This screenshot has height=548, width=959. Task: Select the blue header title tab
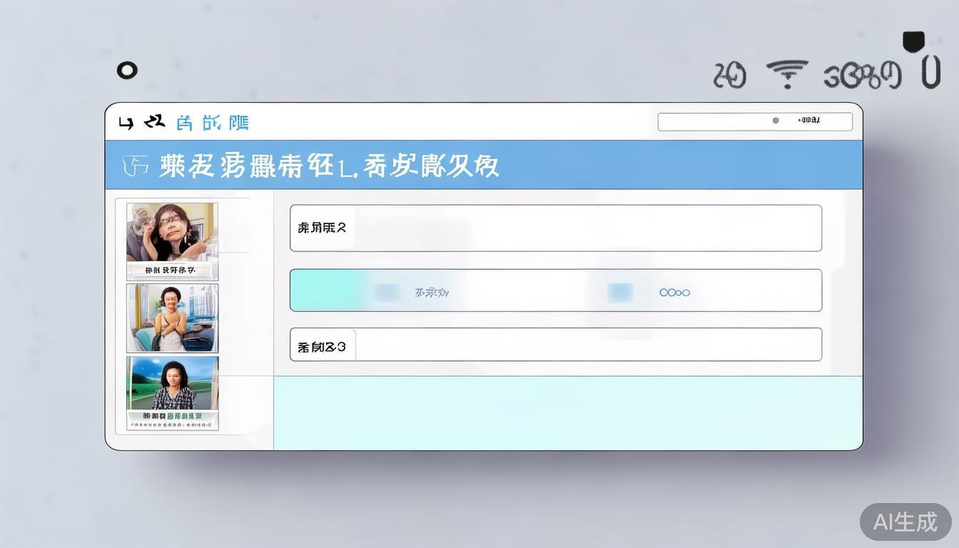(x=328, y=165)
